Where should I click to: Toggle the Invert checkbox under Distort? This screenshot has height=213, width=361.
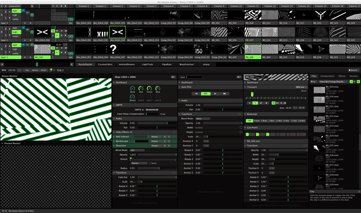(151, 163)
